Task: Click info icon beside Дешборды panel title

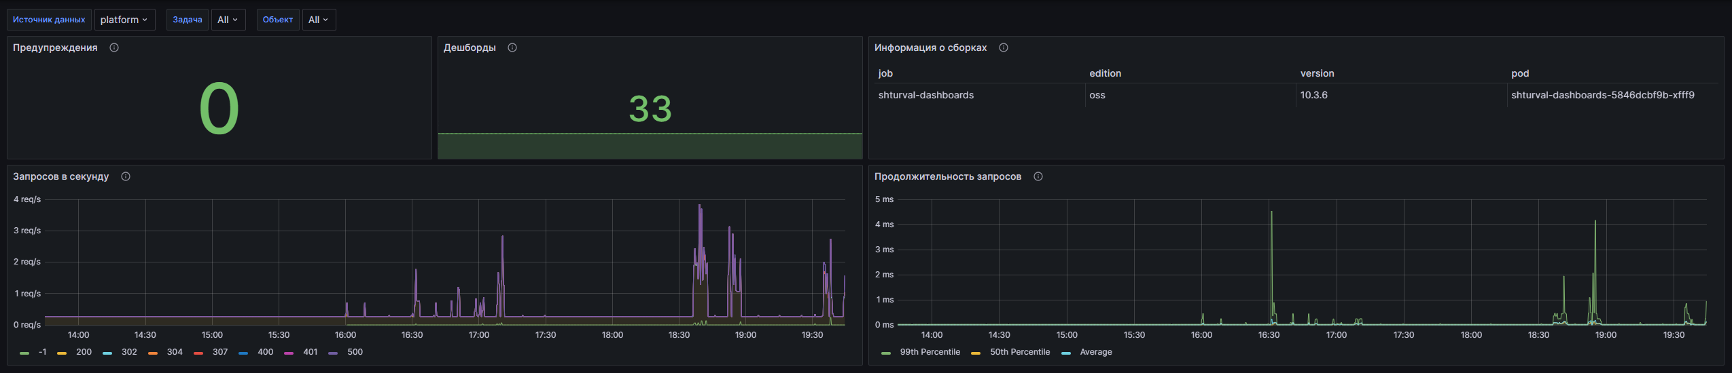Action: pos(512,47)
